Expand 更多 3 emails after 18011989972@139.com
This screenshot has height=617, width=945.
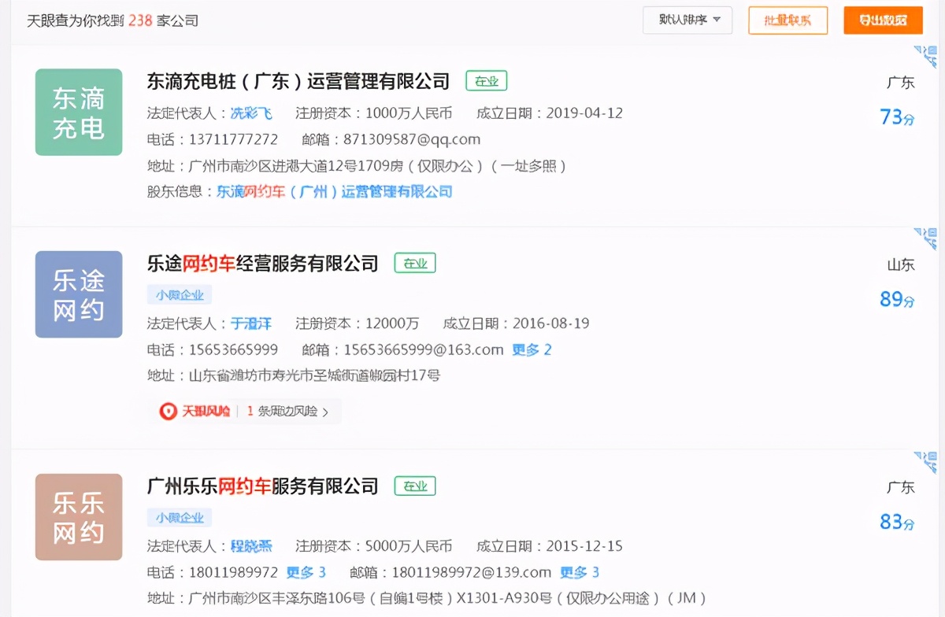[580, 572]
